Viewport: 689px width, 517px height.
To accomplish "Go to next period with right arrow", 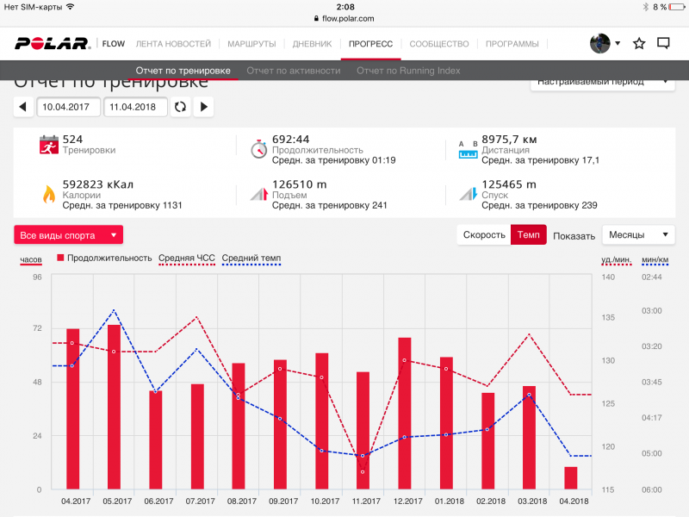I will [x=204, y=107].
